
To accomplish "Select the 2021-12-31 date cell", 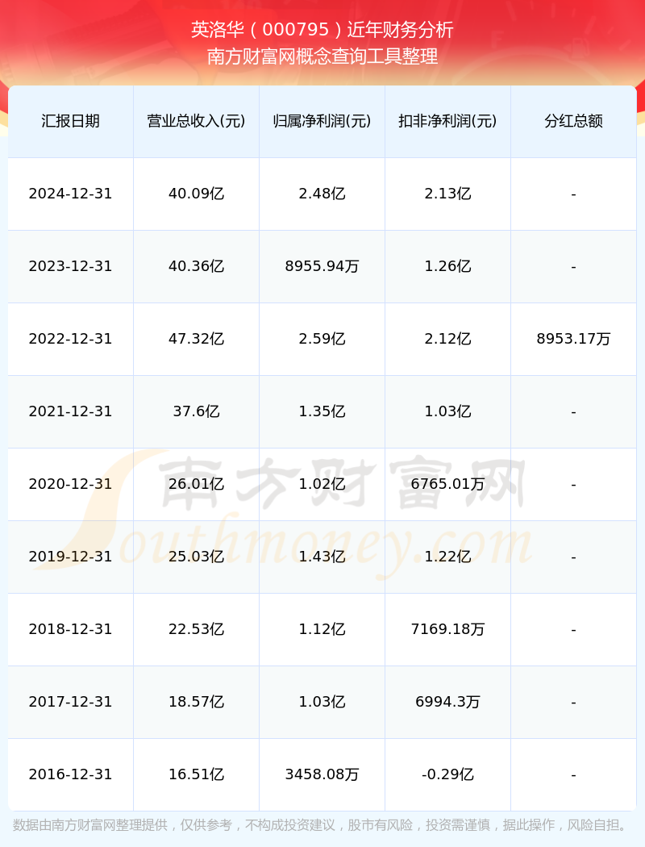I will click(x=71, y=411).
